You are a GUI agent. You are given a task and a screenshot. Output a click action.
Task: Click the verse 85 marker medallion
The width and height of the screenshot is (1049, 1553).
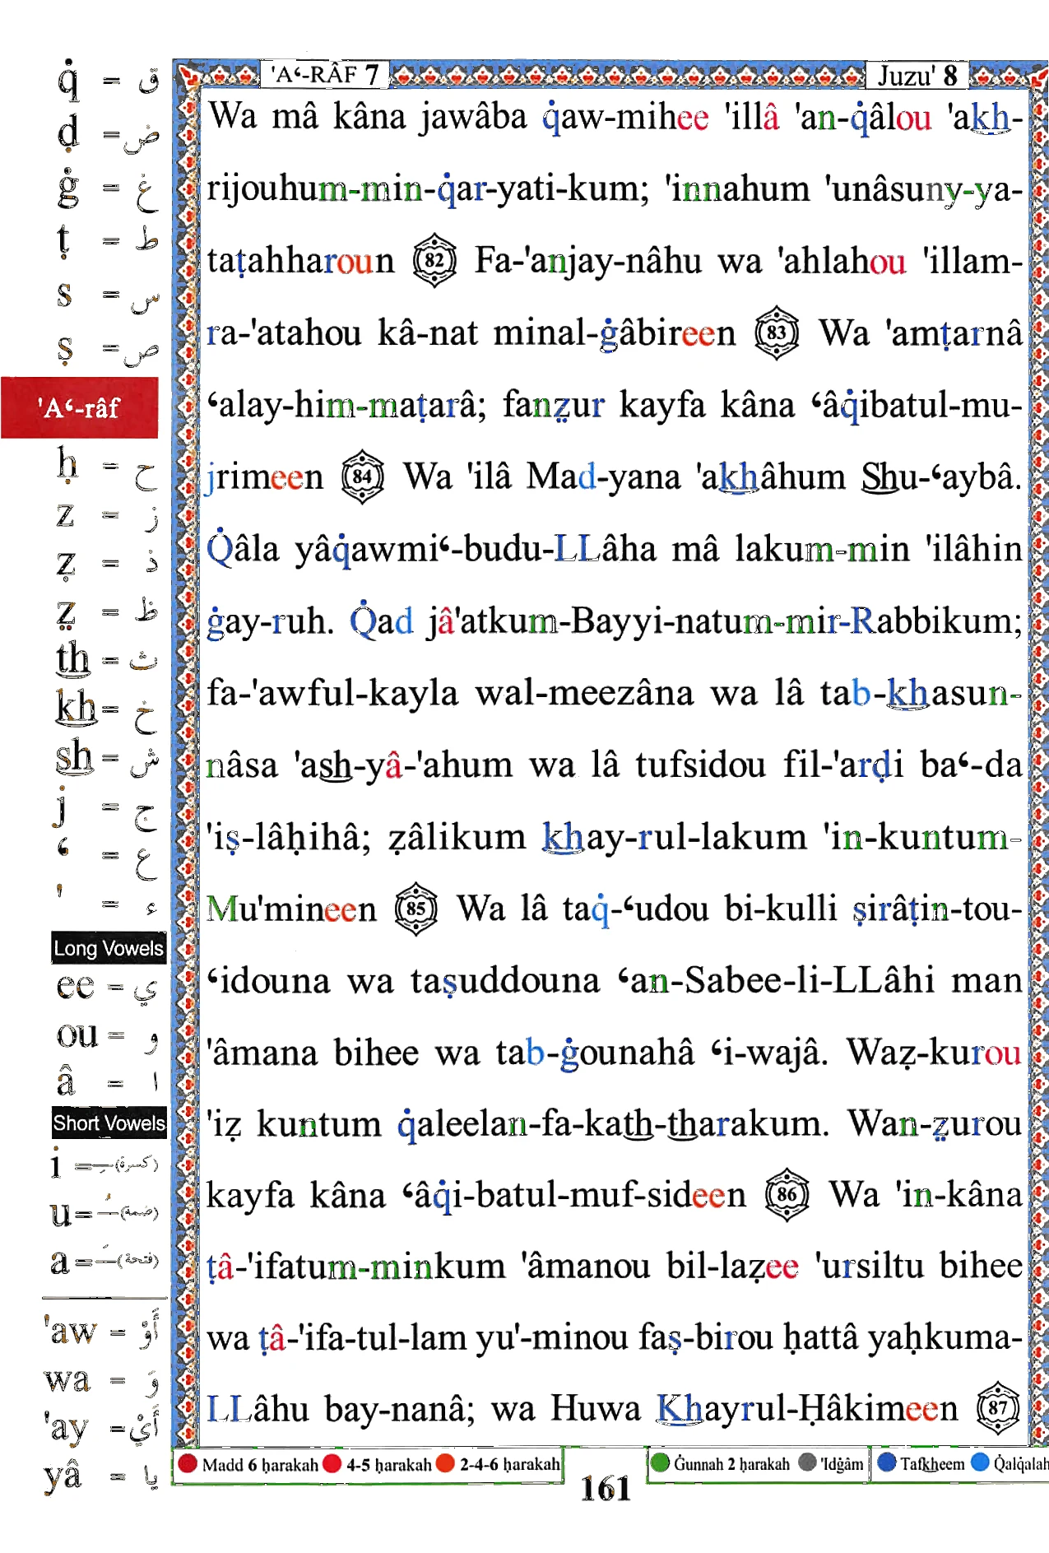point(416,909)
